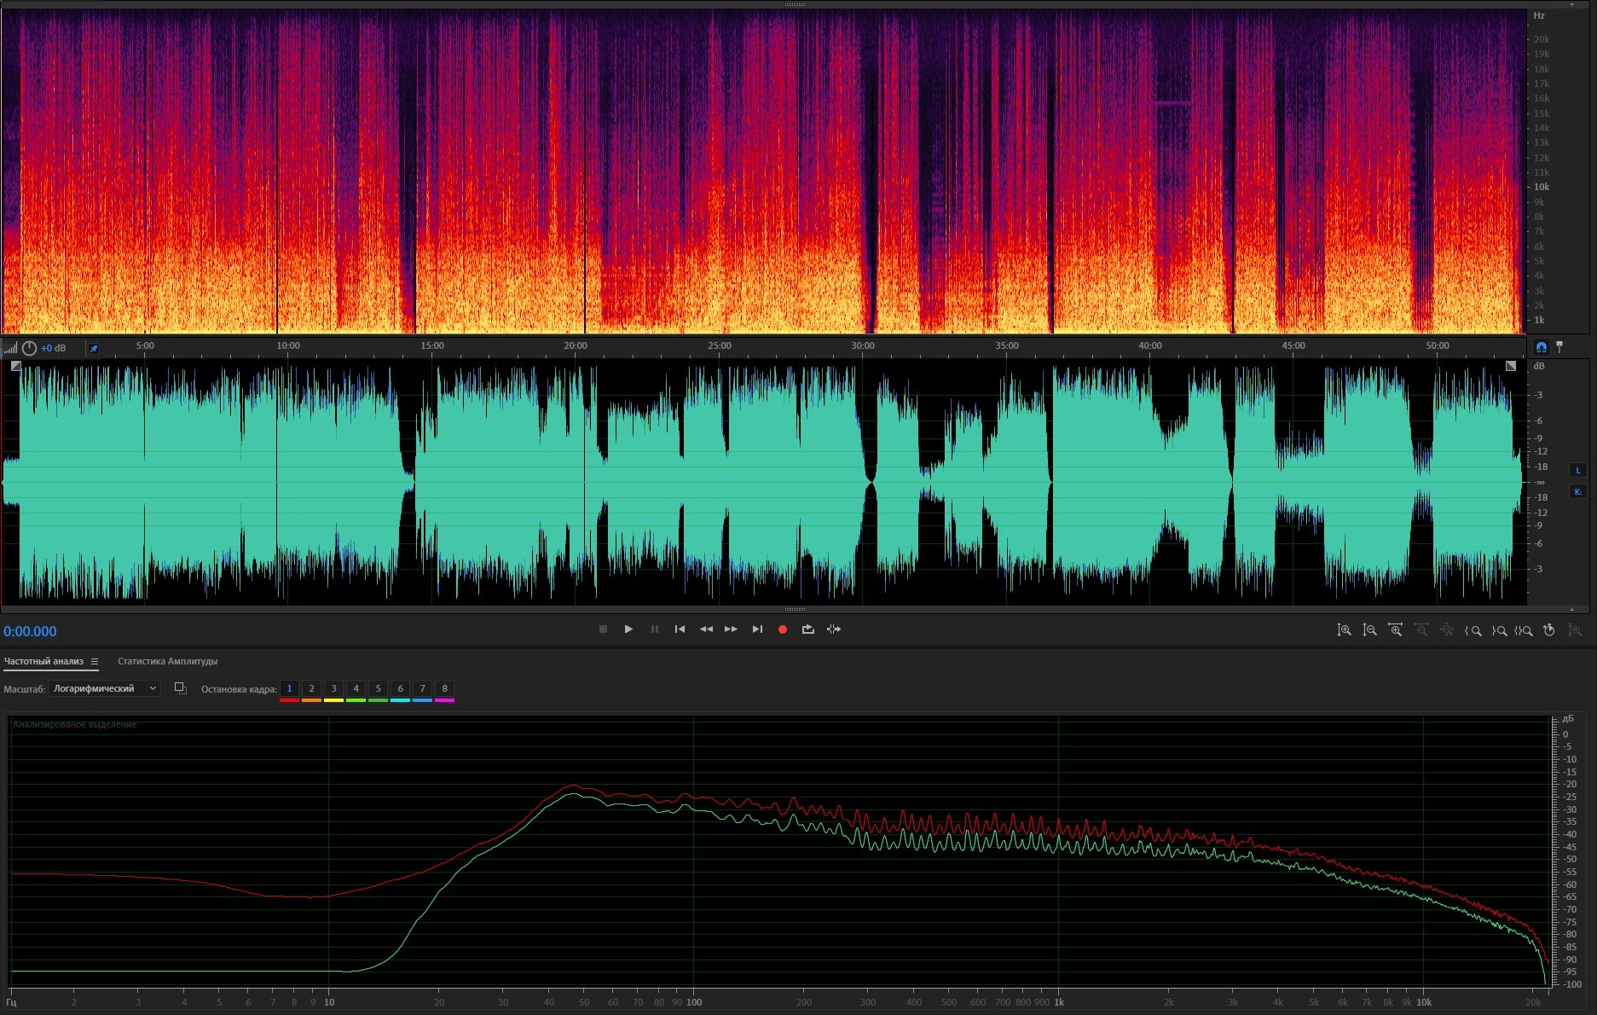Image resolution: width=1597 pixels, height=1015 pixels.
Task: Click zoom in amplitude icon
Action: (1344, 630)
